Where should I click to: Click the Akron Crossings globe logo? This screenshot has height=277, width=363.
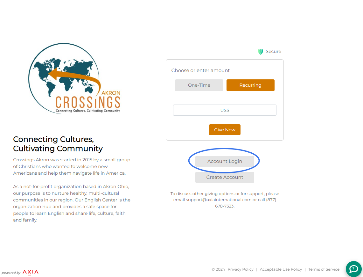point(74,78)
